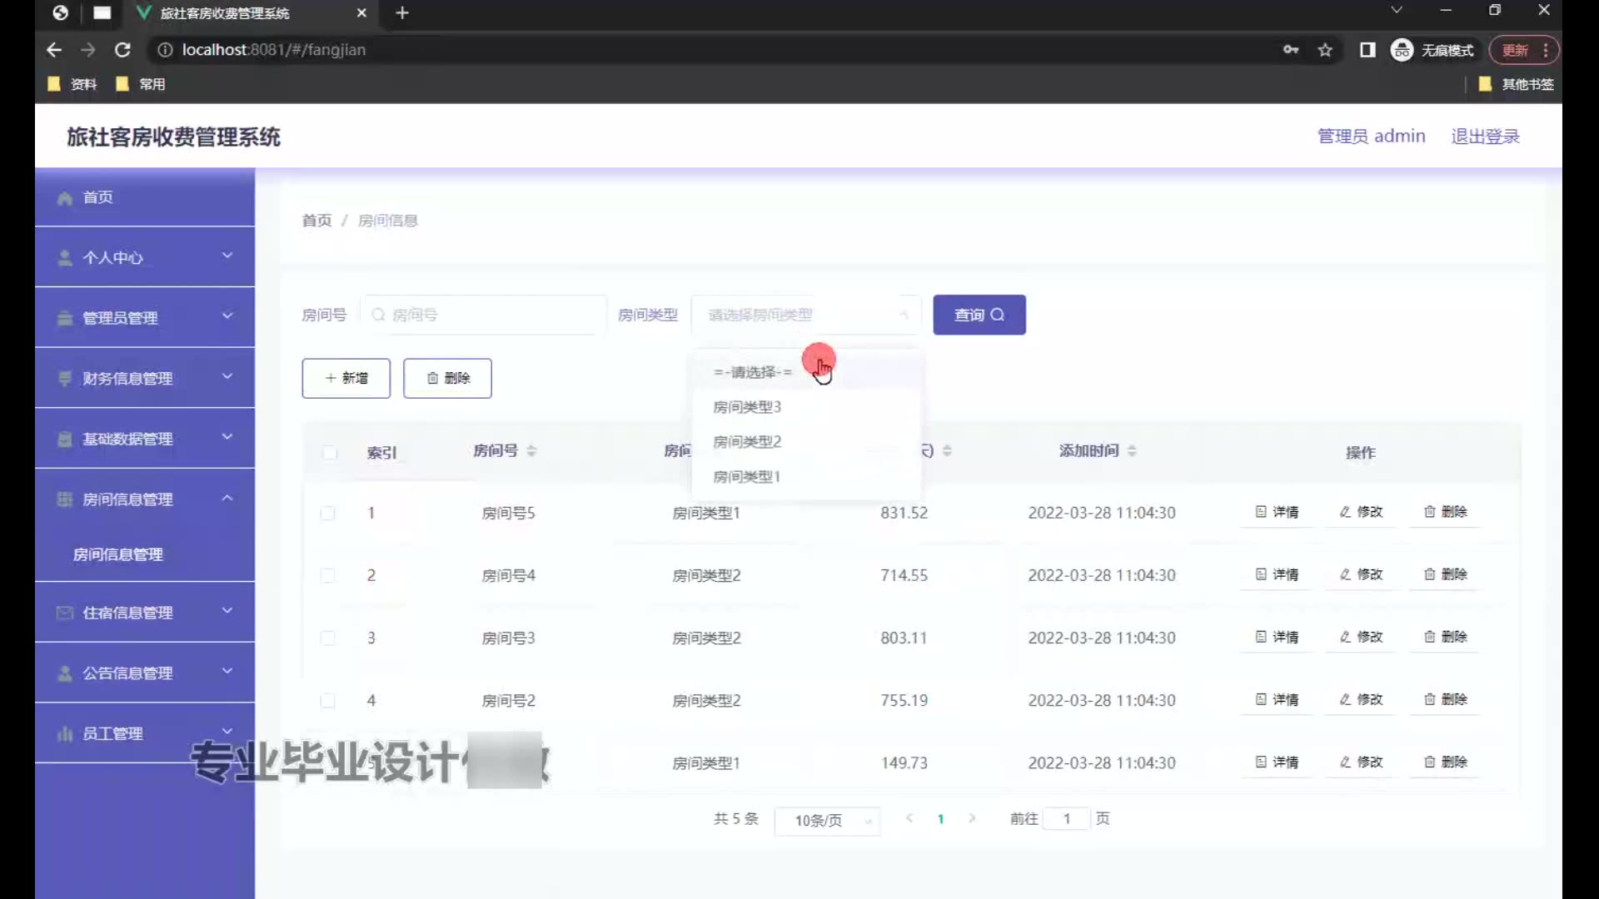
Task: Expand 财务信息管理 sidebar menu
Action: pos(145,378)
